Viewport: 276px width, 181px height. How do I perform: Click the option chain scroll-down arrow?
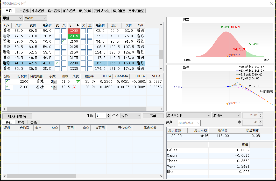coord(161,69)
